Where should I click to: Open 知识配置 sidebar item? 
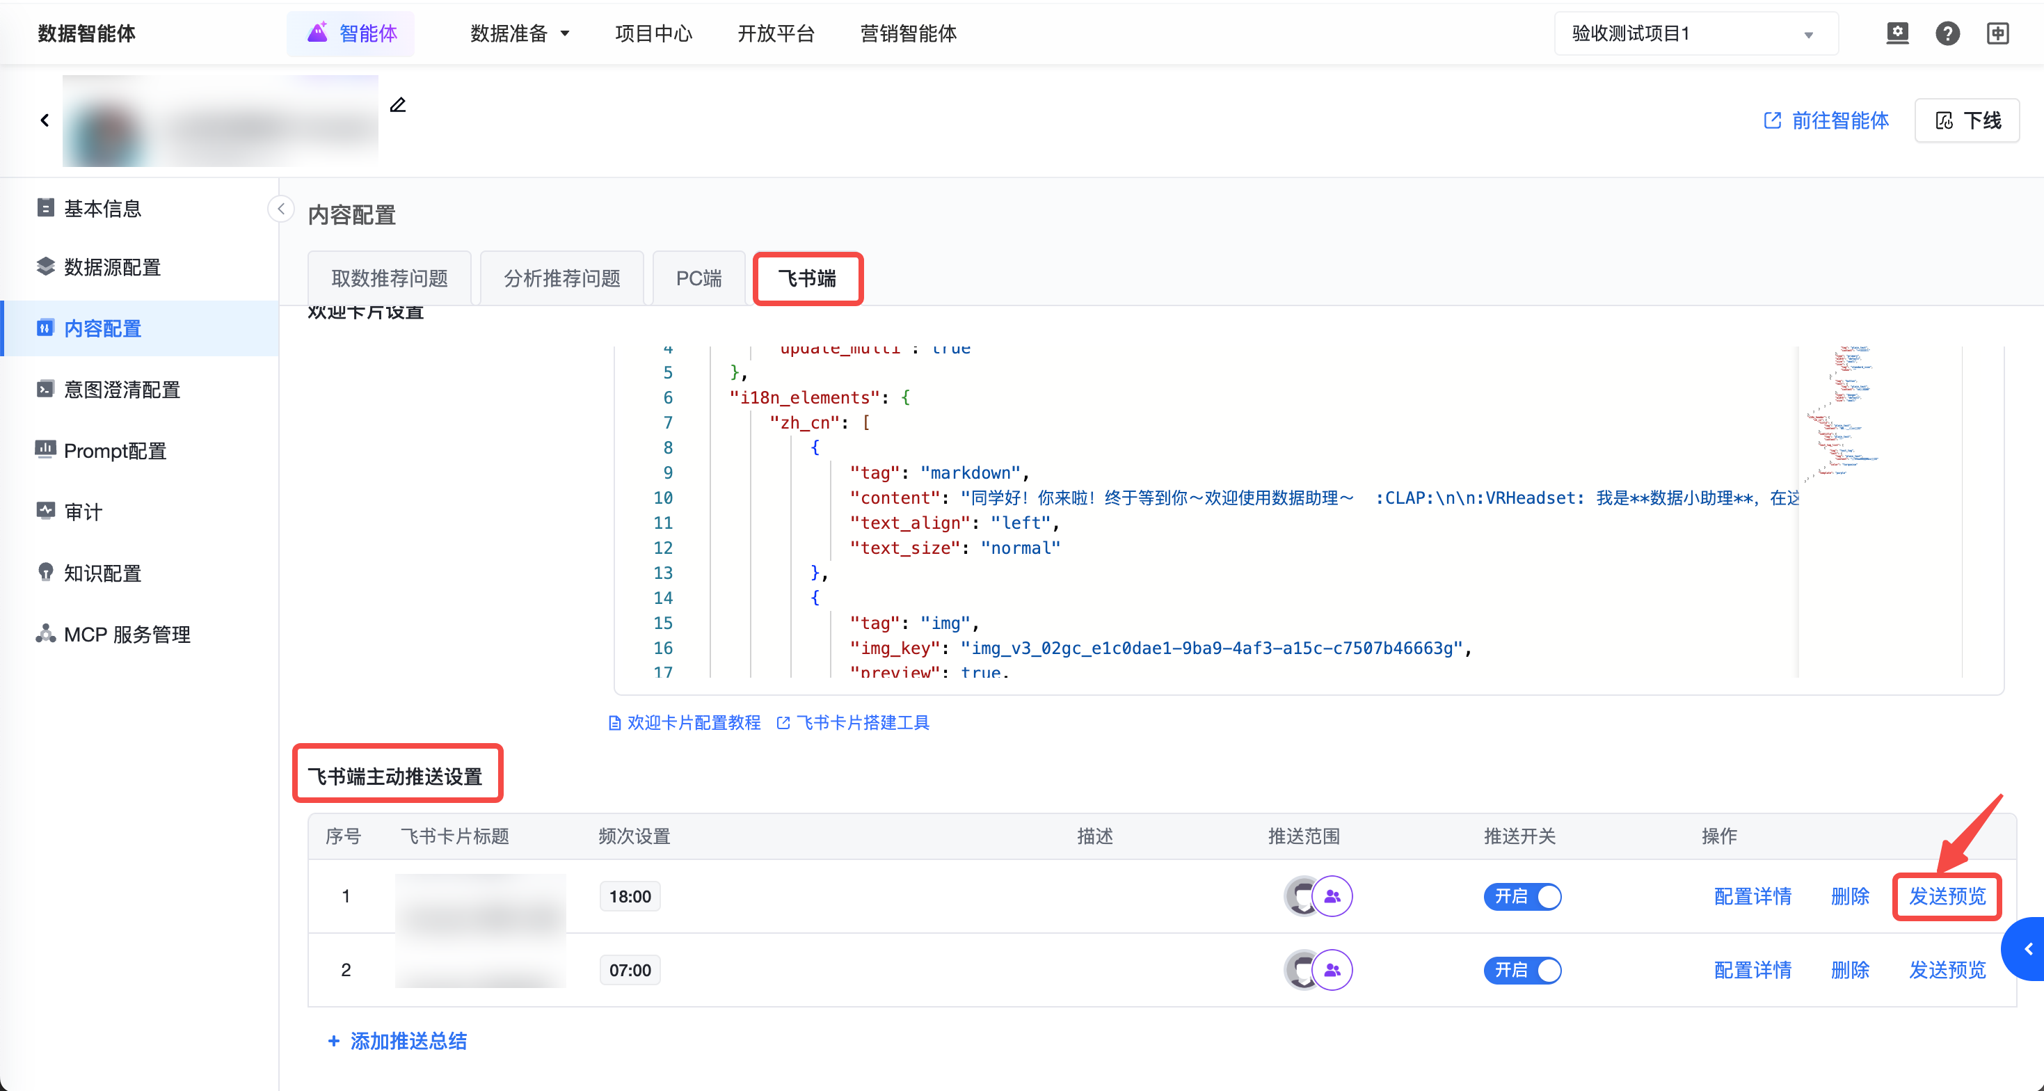(102, 573)
